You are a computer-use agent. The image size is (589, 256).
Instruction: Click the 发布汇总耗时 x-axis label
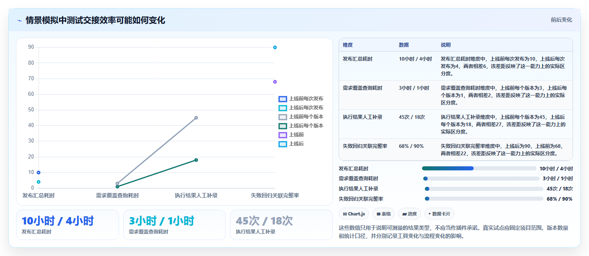[39, 196]
